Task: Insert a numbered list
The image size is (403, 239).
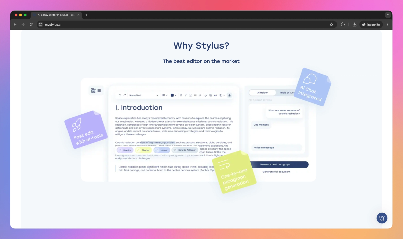Action: pos(200,95)
